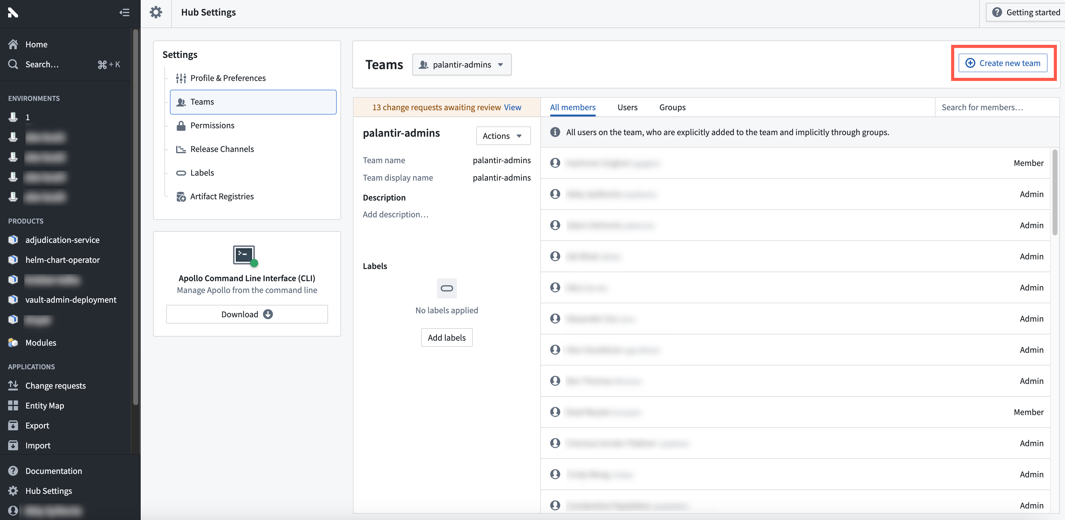Click the members list scrollbar
The image size is (1065, 520).
[x=1055, y=193]
